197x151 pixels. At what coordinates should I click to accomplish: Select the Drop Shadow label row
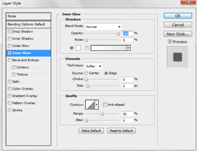click(28, 31)
